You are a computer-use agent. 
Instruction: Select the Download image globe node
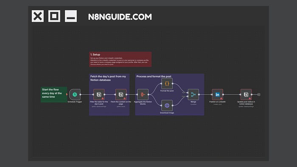[x=167, y=106]
